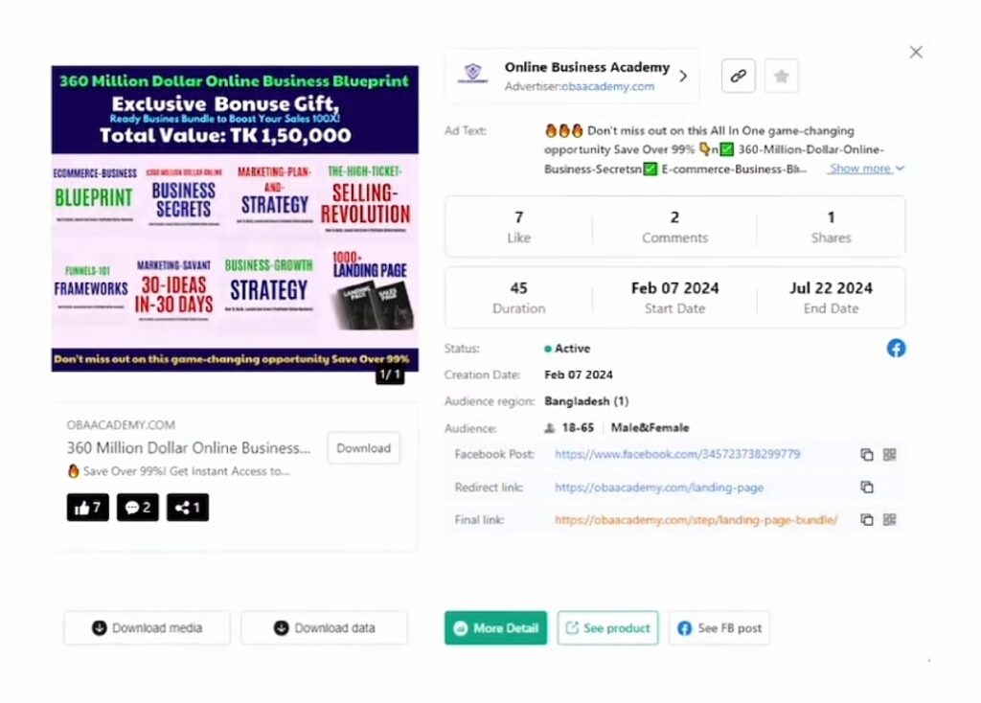Close the ad detail popup
981x703 pixels.
(x=916, y=53)
